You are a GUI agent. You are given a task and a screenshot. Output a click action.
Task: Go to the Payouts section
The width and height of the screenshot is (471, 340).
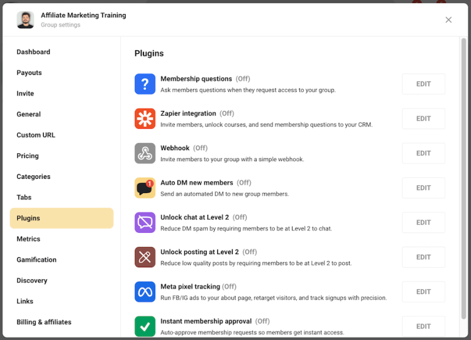tap(29, 73)
